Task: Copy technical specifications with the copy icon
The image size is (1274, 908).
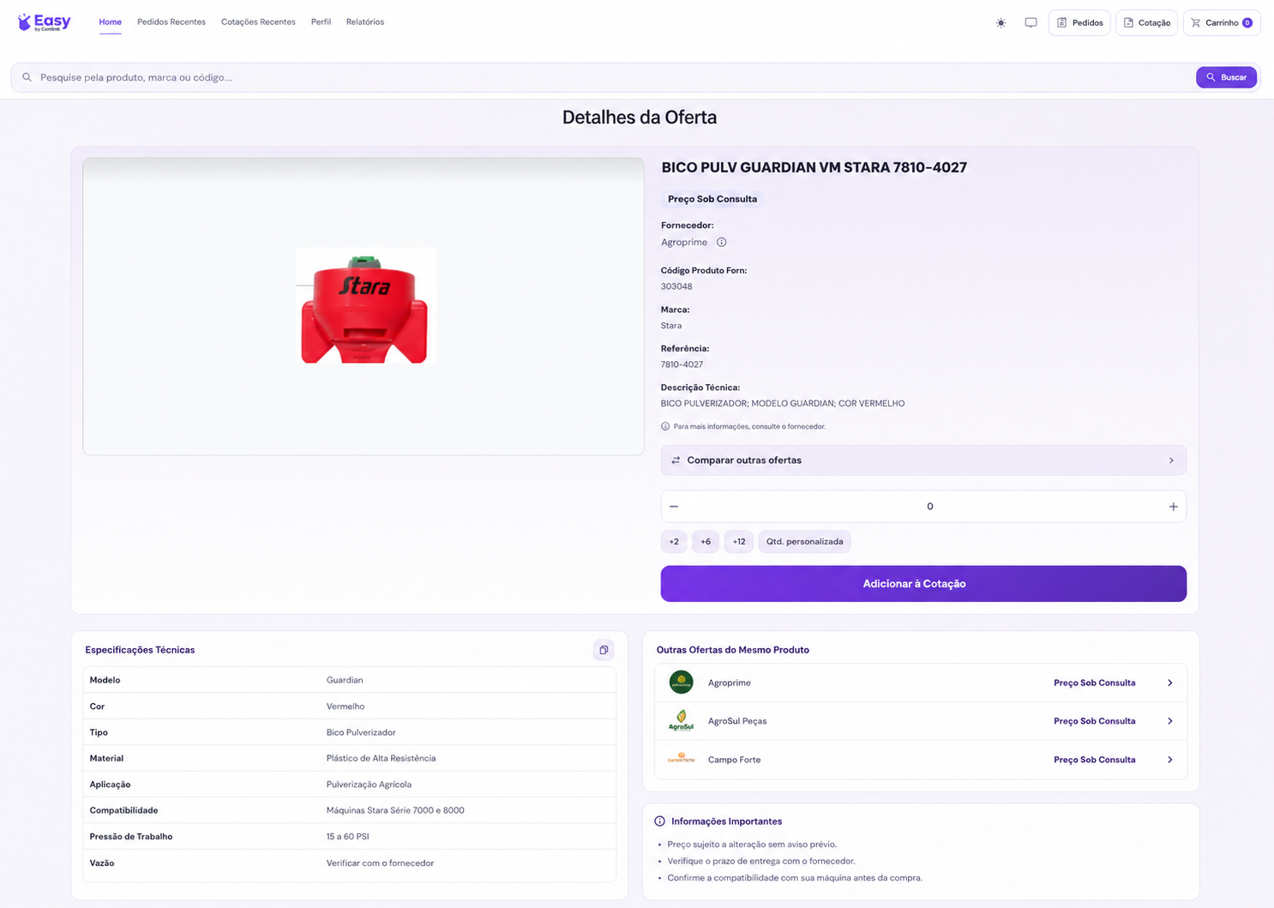Action: click(604, 650)
